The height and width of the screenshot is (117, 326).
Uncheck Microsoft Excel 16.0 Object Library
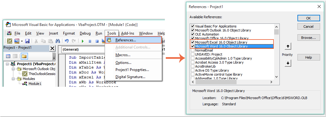(x=193, y=42)
